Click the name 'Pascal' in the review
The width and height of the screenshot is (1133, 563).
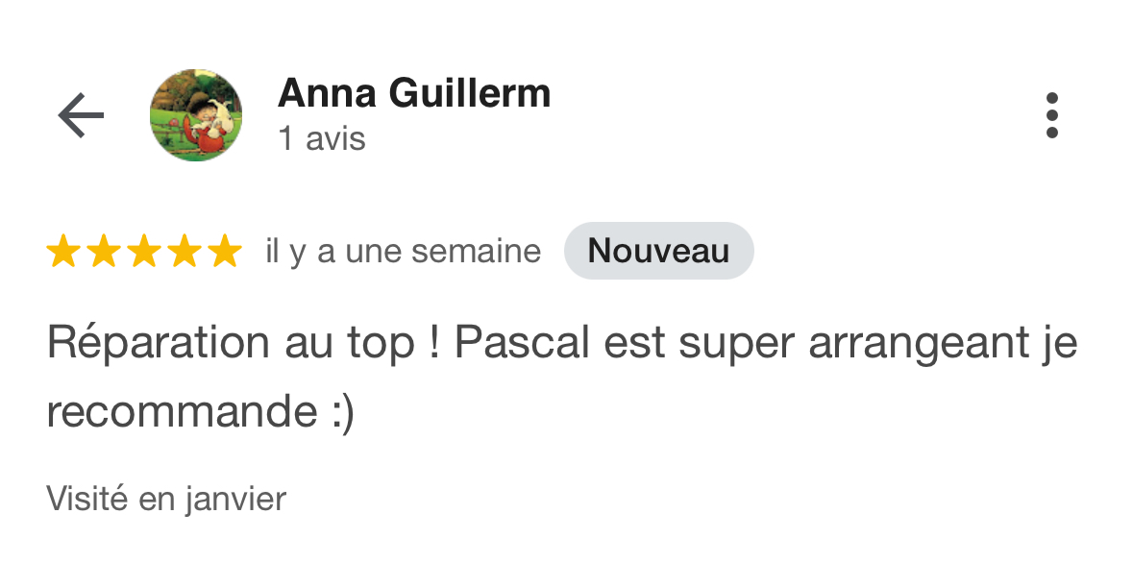click(x=522, y=343)
